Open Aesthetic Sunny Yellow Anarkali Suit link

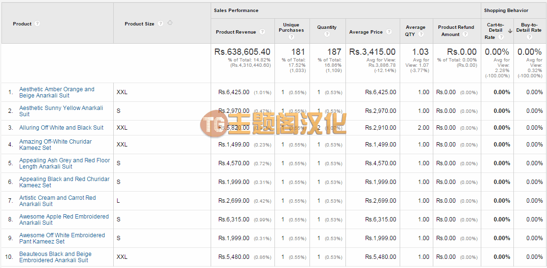click(x=61, y=111)
